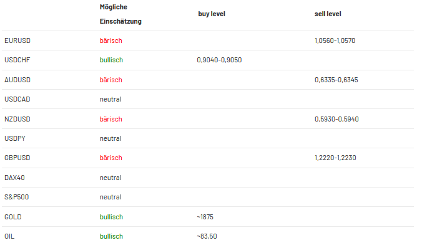Select the USDCHF instrument name

pyautogui.click(x=17, y=60)
